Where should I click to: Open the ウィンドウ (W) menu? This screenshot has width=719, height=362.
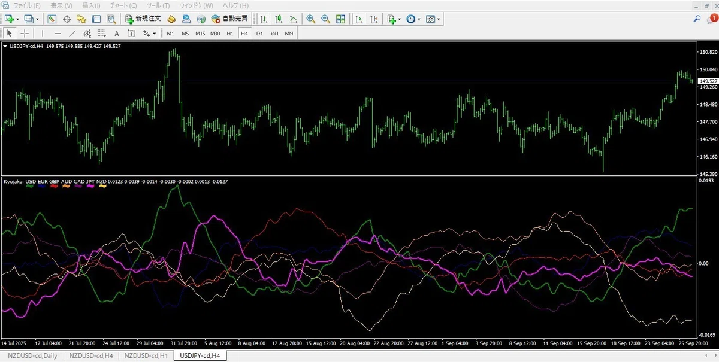pyautogui.click(x=196, y=5)
